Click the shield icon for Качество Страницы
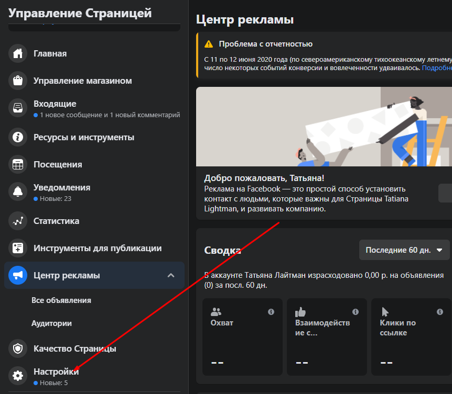452x394 pixels. point(18,348)
